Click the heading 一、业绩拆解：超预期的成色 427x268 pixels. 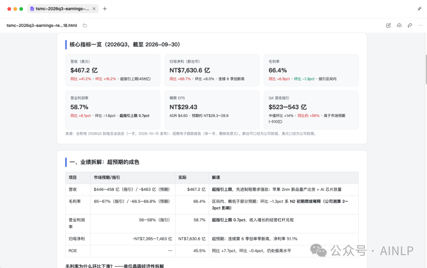point(104,162)
